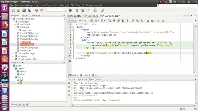Click the system volume indicator
Viewport: 198px width, 111px height.
tap(175, 2)
